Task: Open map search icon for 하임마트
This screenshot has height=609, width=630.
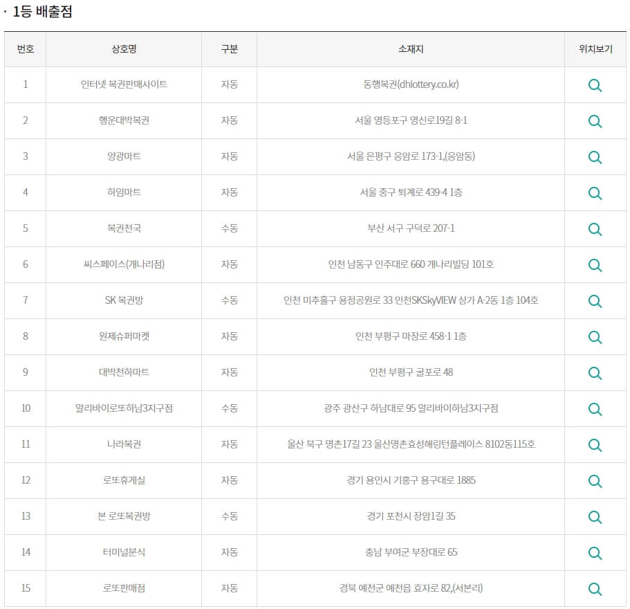Action: click(x=595, y=193)
